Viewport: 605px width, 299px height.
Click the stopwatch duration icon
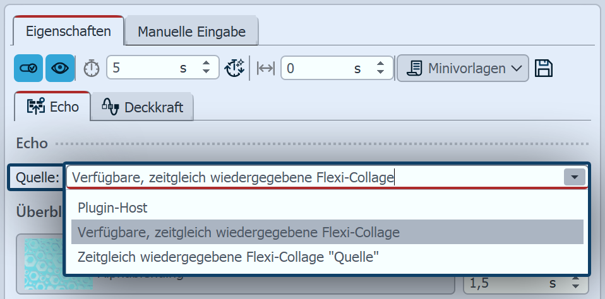pos(92,68)
